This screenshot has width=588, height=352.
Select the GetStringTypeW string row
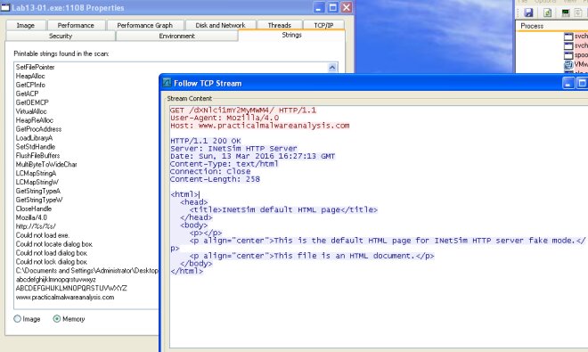pyautogui.click(x=39, y=200)
